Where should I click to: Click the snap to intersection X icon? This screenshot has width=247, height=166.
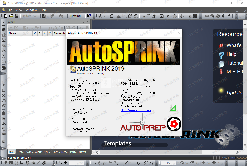(x=121, y=163)
